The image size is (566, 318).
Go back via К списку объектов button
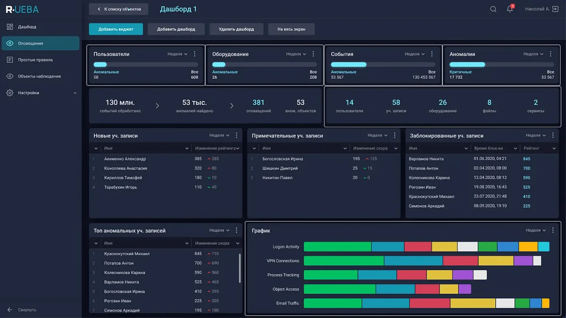coord(118,9)
